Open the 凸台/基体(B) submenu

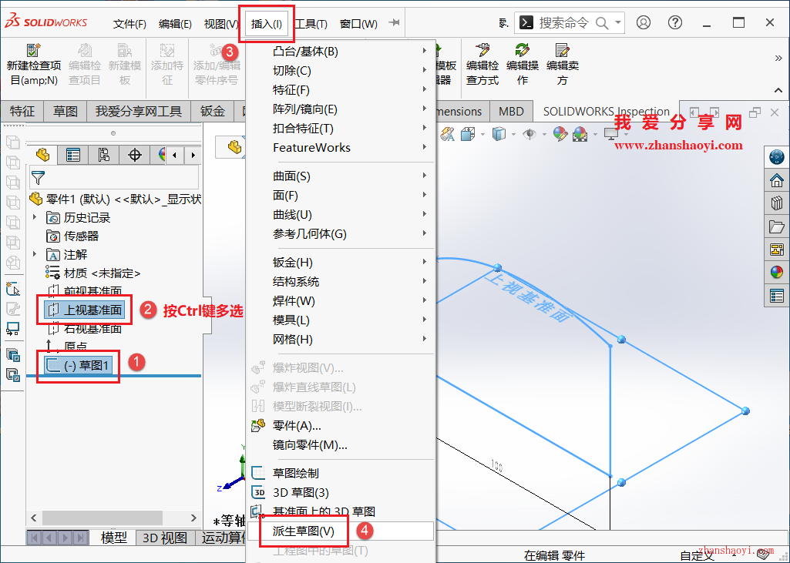[x=341, y=52]
